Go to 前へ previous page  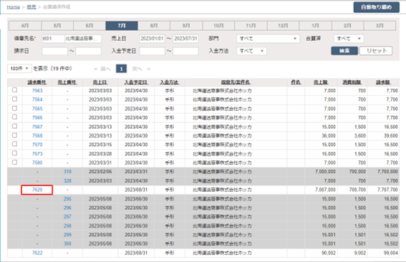coord(105,69)
